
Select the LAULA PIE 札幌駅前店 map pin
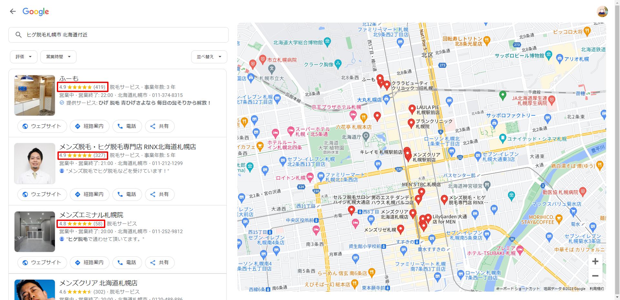tap(412, 109)
